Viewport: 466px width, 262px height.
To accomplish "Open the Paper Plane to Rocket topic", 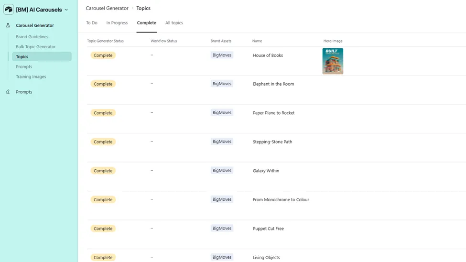I will [x=274, y=113].
